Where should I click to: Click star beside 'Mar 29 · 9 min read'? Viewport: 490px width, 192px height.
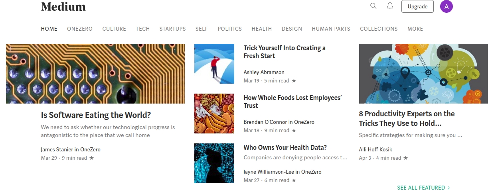point(91,158)
